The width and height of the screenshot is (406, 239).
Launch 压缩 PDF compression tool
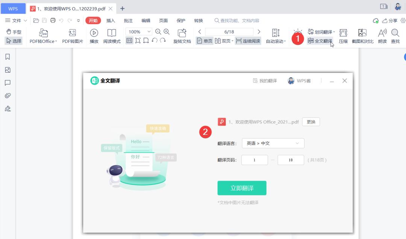point(343,36)
